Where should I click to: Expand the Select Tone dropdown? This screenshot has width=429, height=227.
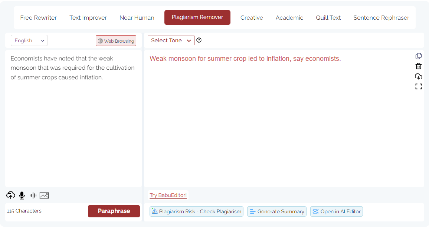(171, 40)
